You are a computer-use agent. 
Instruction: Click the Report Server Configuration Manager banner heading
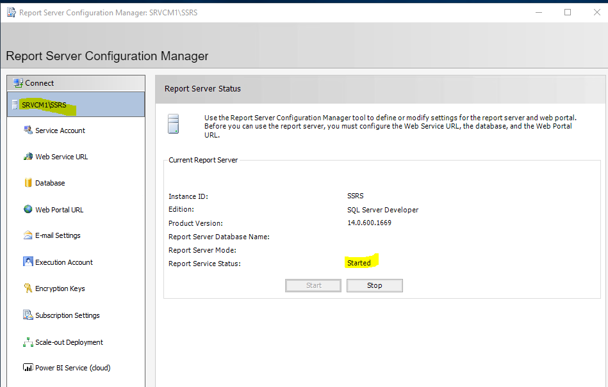[x=107, y=56]
